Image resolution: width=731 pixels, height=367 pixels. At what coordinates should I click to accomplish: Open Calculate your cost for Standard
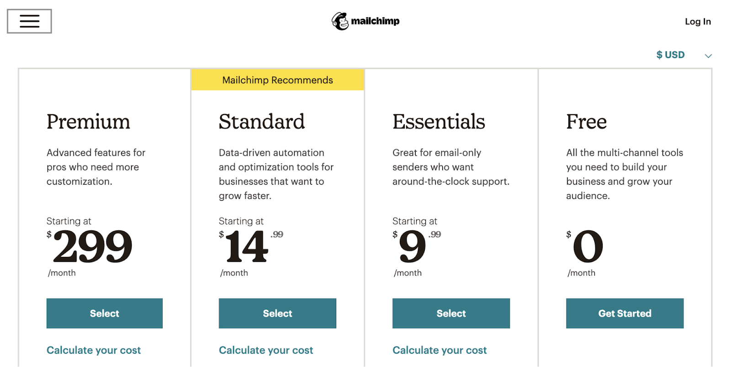pos(266,350)
